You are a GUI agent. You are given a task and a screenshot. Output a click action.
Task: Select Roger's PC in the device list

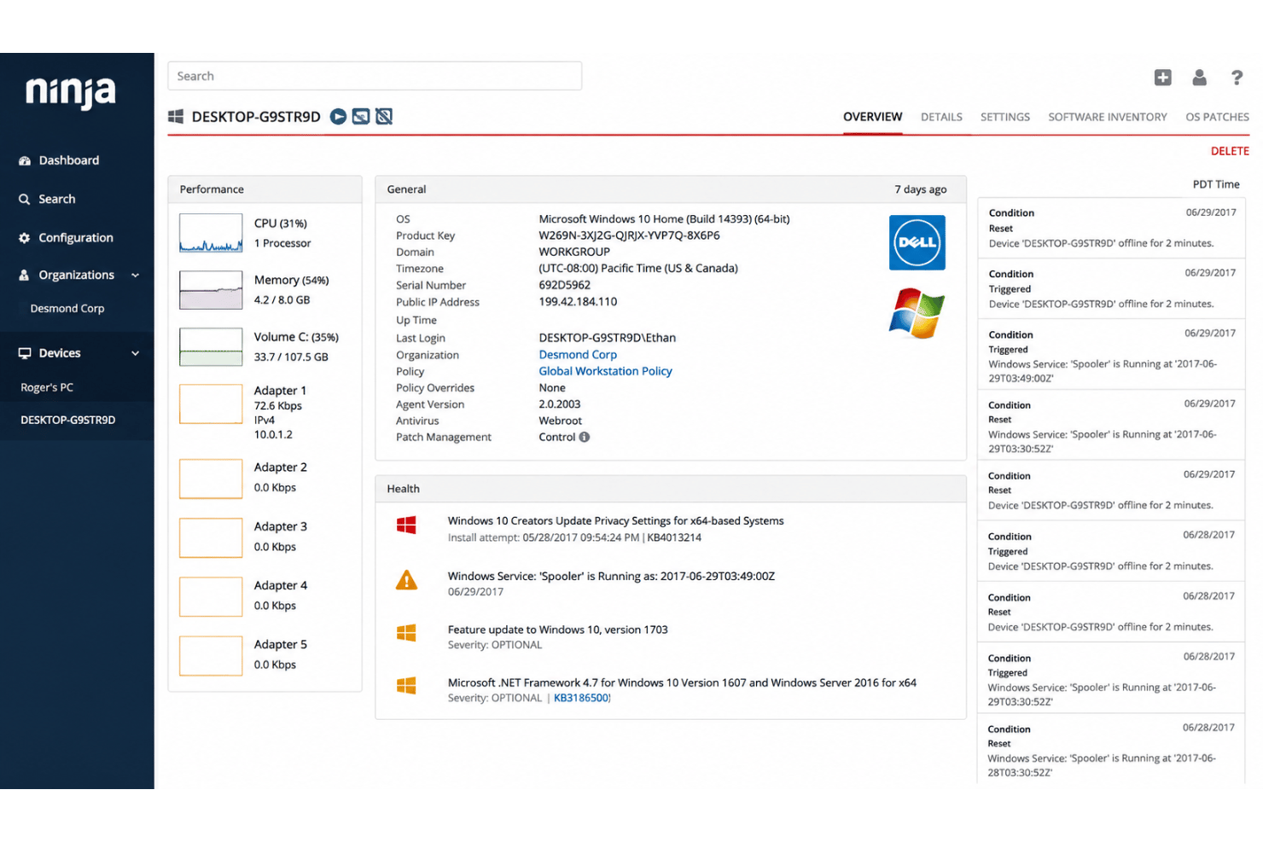(x=47, y=387)
